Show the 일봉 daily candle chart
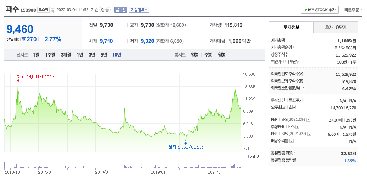The image size is (367, 180). 195,55
